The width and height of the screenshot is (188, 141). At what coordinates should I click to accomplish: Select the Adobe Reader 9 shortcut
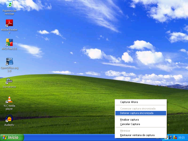point(9,23)
